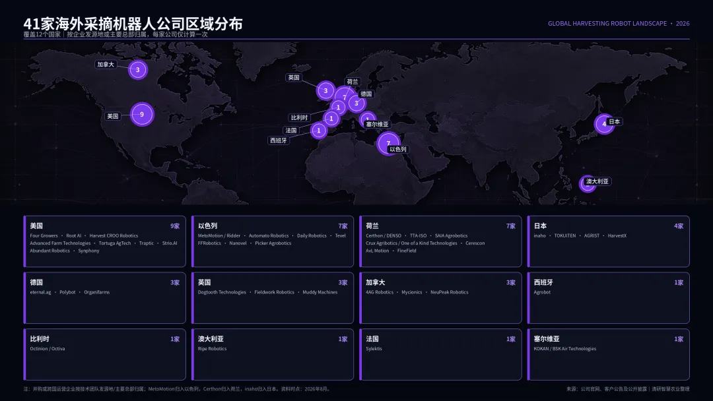The width and height of the screenshot is (713, 401).
Task: Select the Australia map bubble
Action: [588, 184]
